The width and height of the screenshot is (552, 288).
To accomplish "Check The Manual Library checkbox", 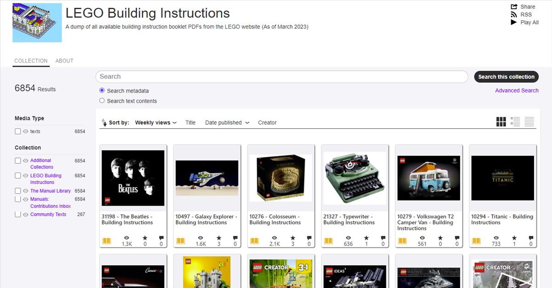I will pos(17,190).
